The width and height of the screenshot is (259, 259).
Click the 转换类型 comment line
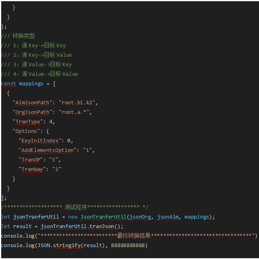click(x=23, y=36)
